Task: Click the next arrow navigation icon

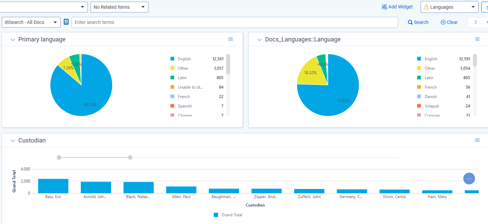Action: coord(476,22)
